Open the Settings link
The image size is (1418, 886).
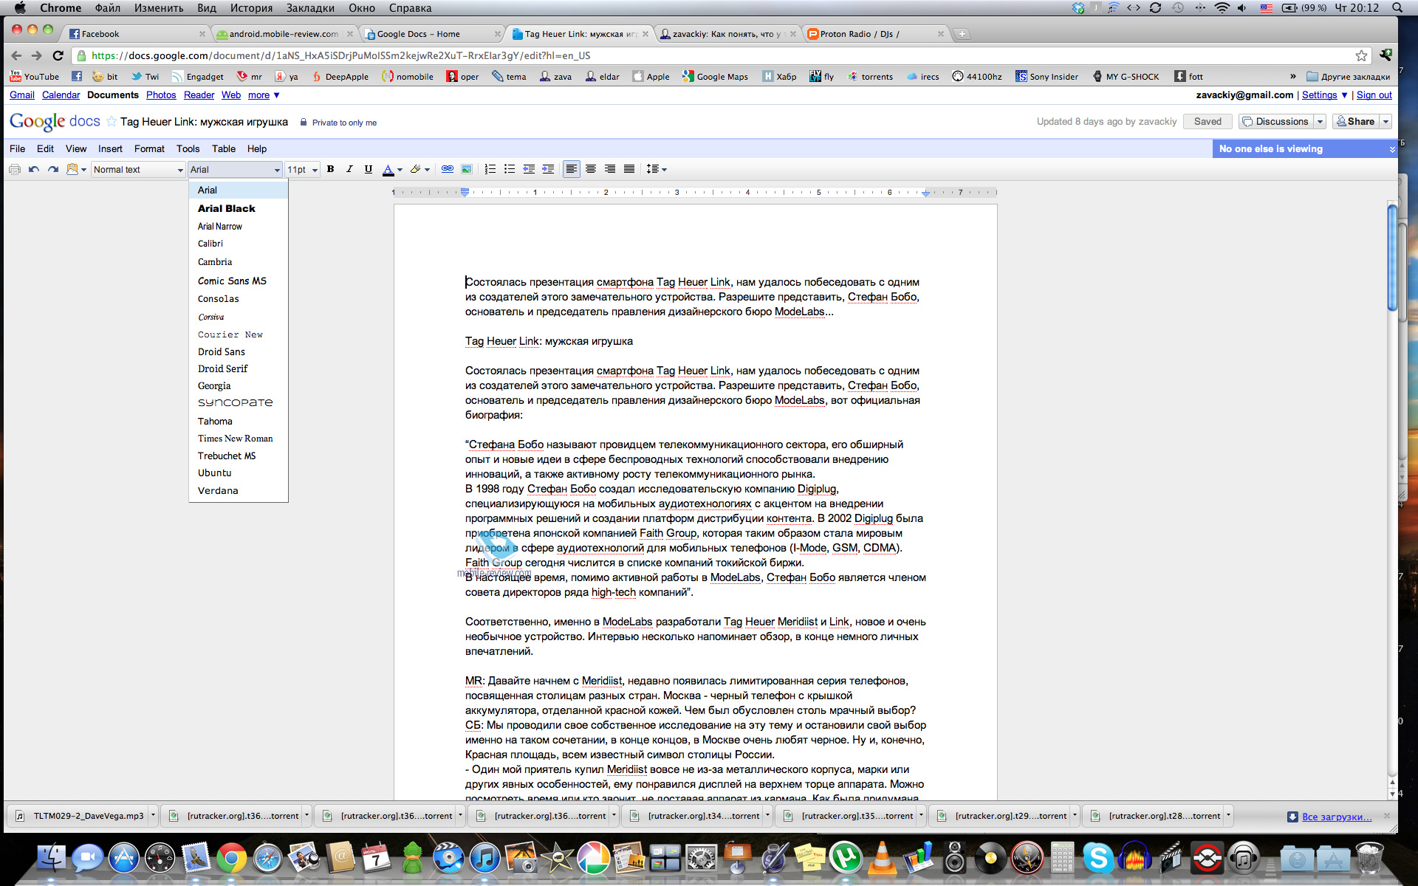pos(1319,95)
